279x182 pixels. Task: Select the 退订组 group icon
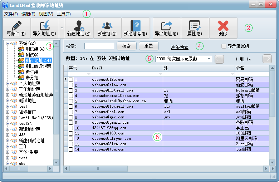pyautogui.click(x=21, y=72)
